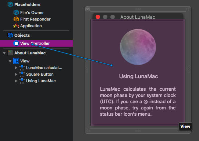Collapse the View disclosure triangle
The image size is (199, 141).
10,61
